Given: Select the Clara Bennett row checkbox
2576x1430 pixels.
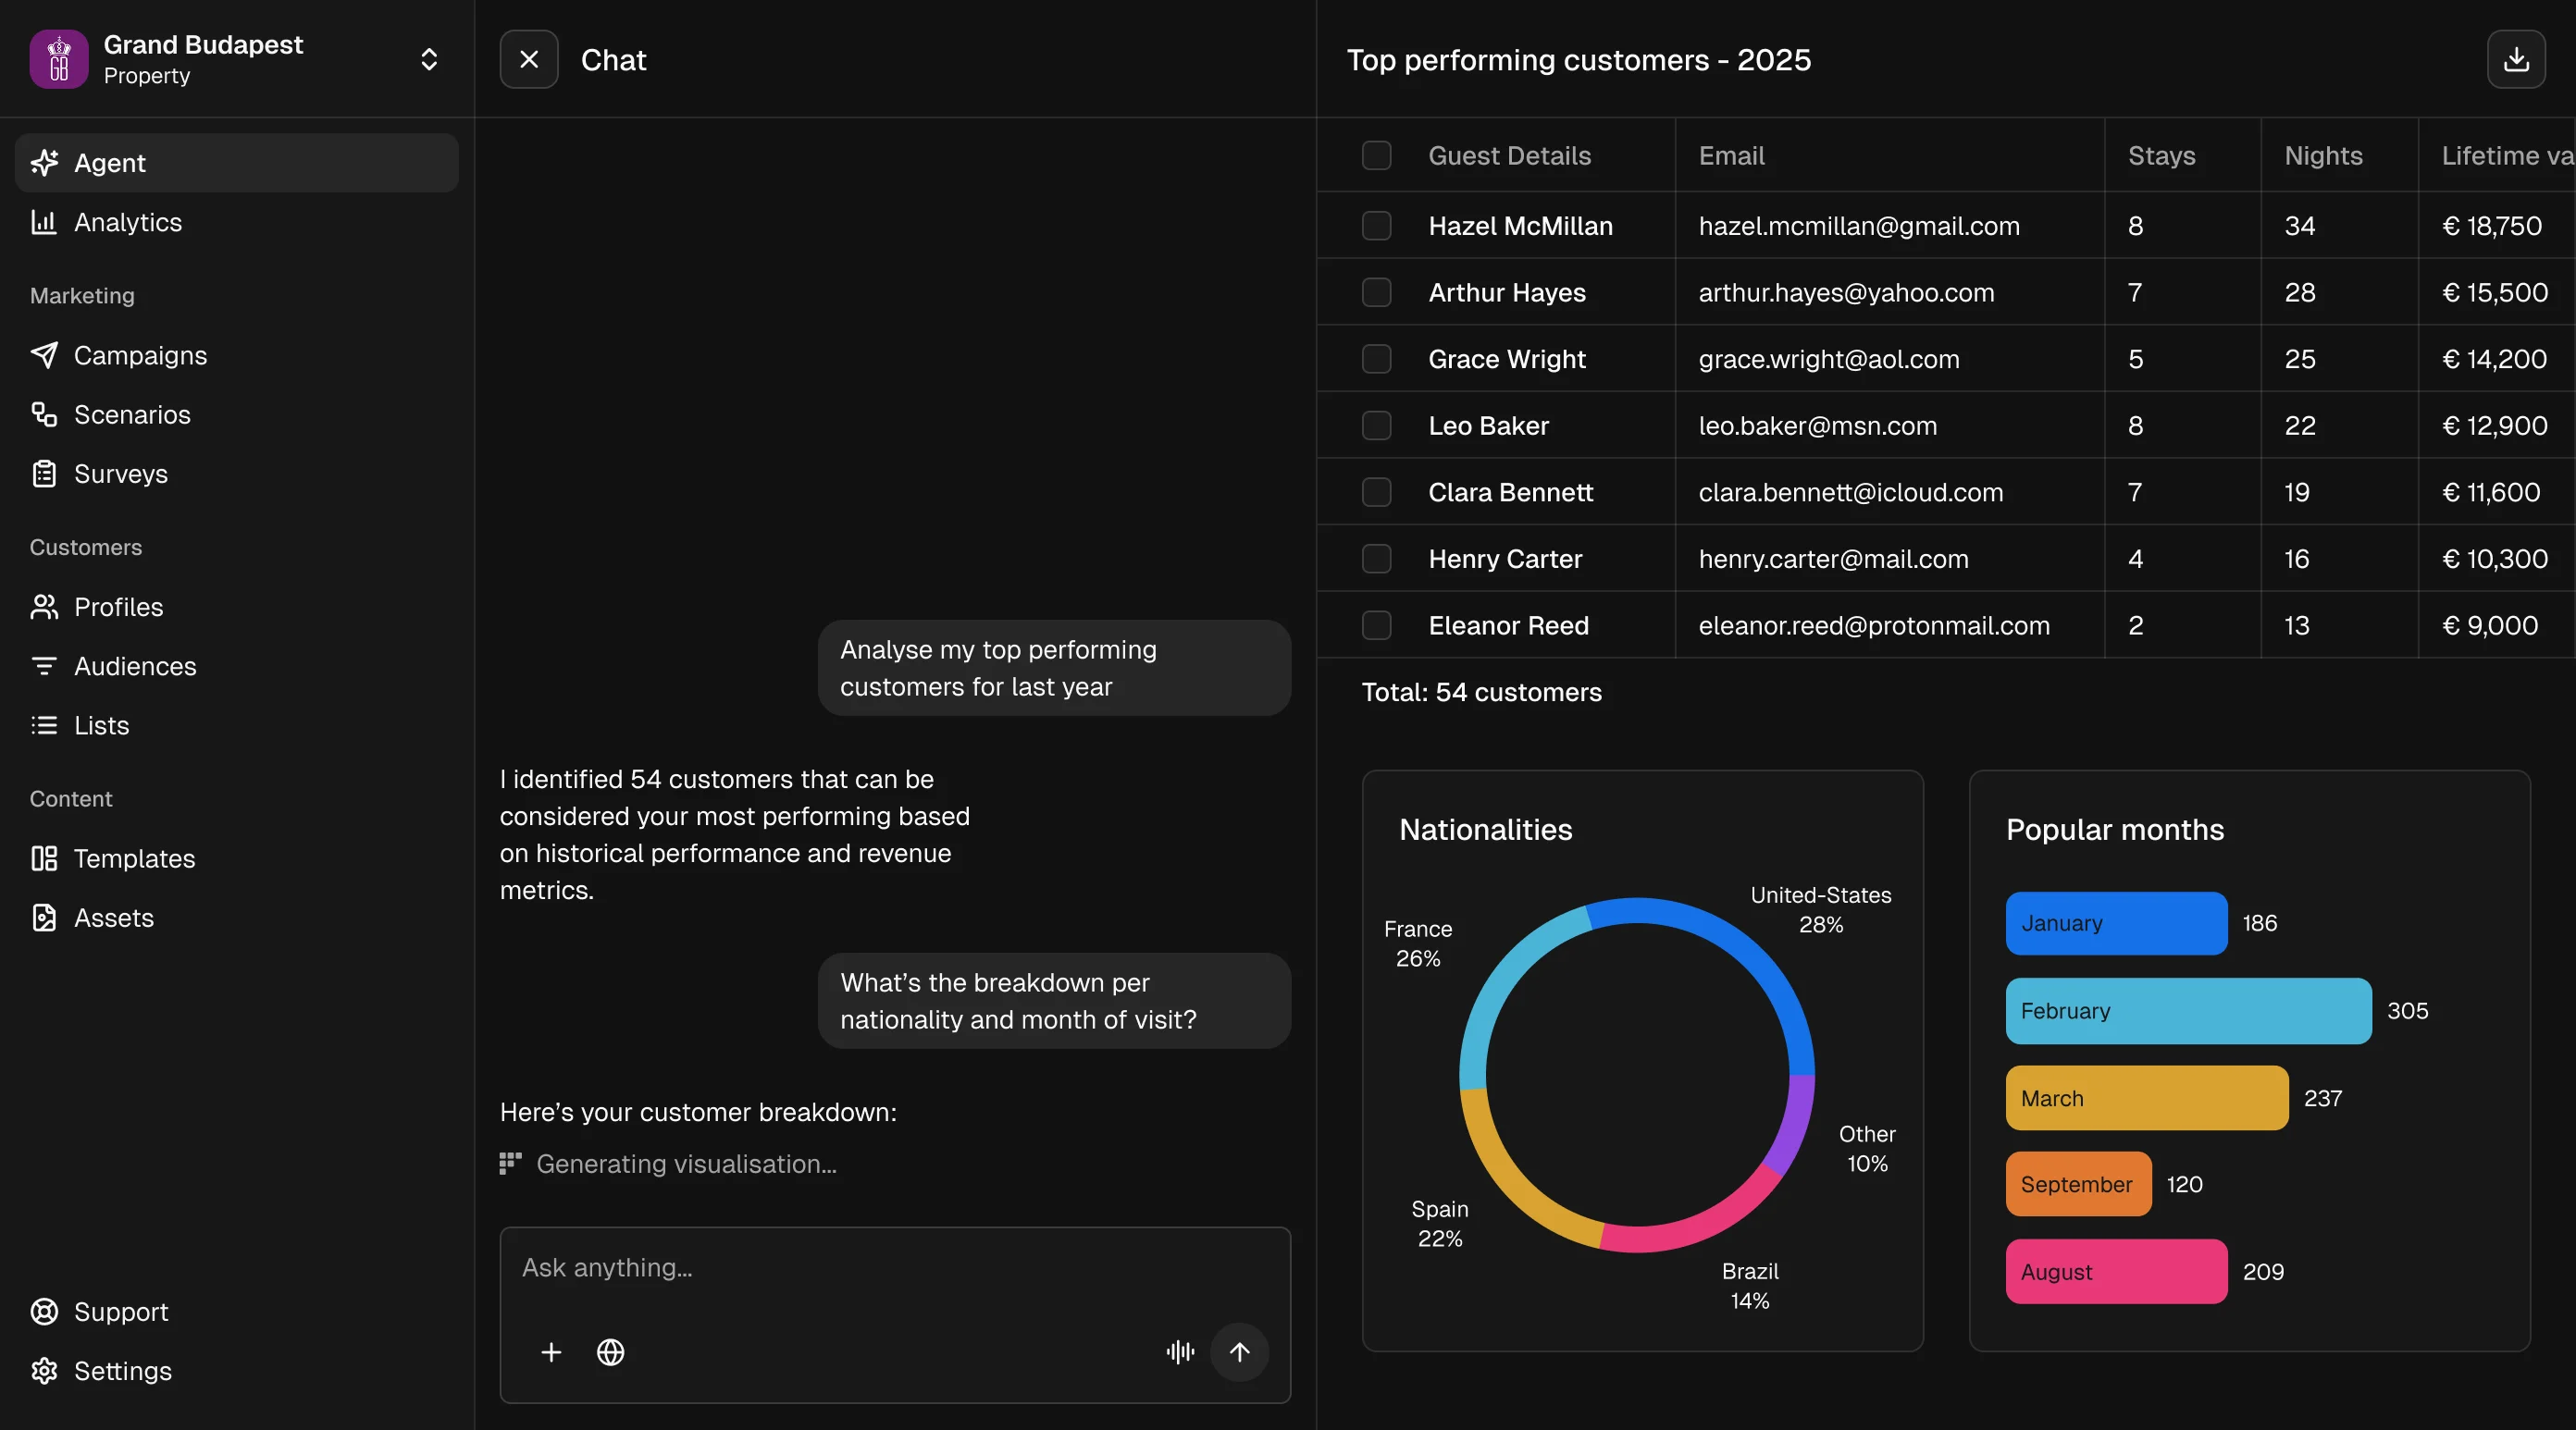Looking at the screenshot, I should tap(1376, 492).
